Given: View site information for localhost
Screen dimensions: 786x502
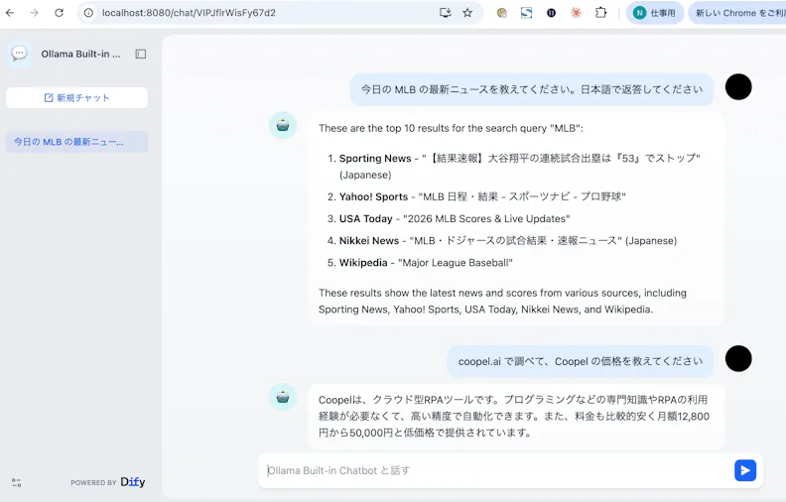Looking at the screenshot, I should pyautogui.click(x=88, y=13).
